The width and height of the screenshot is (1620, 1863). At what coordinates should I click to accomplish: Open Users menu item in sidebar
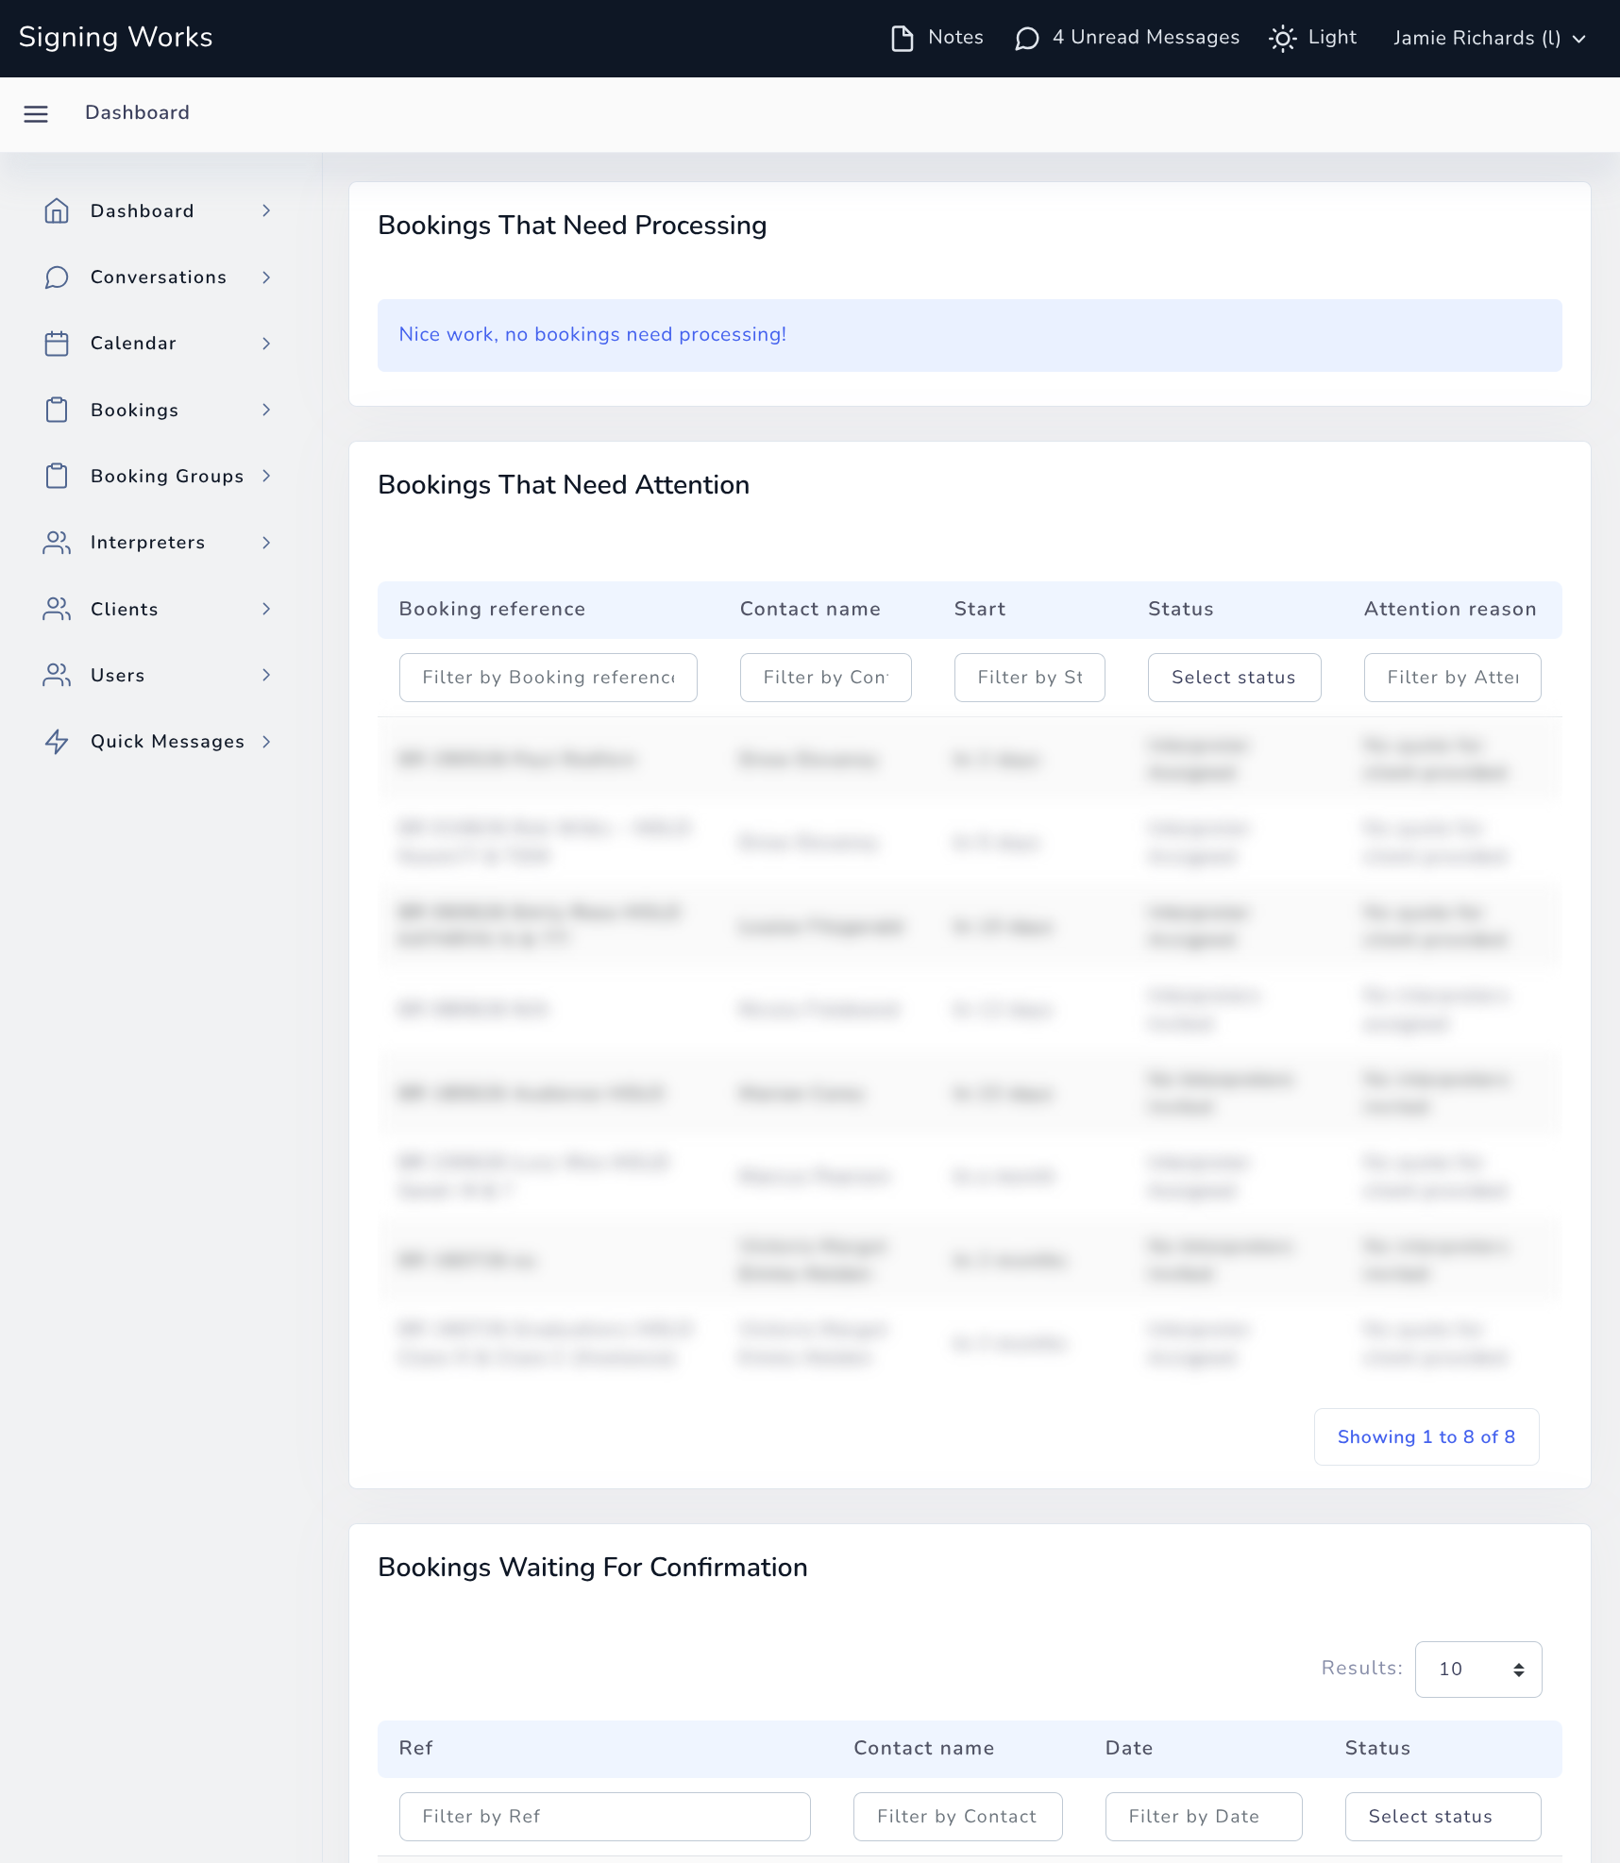[159, 675]
